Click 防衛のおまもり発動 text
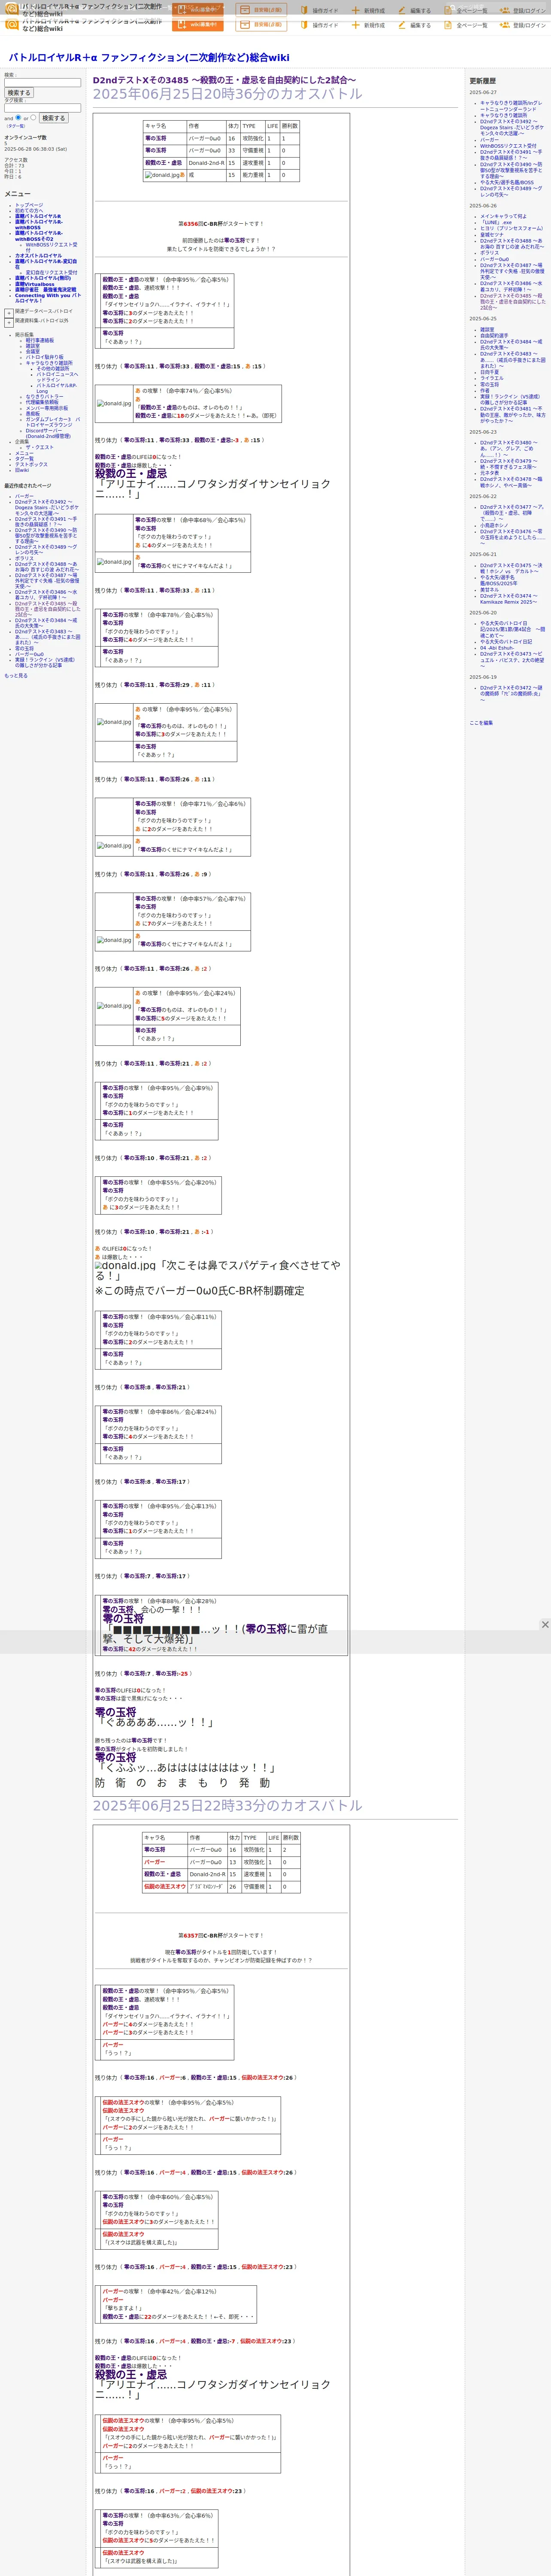The width and height of the screenshot is (551, 2576). click(182, 1783)
